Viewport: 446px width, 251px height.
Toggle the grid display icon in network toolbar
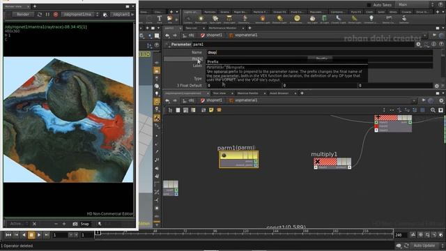click(x=423, y=110)
